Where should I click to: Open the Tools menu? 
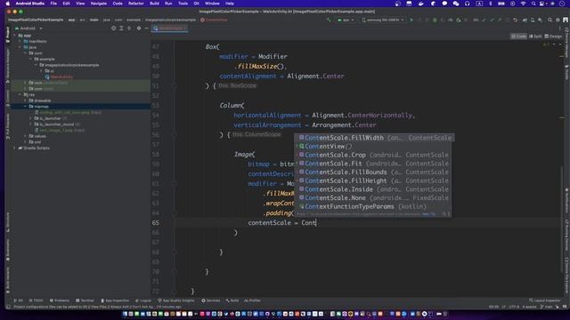click(x=183, y=4)
